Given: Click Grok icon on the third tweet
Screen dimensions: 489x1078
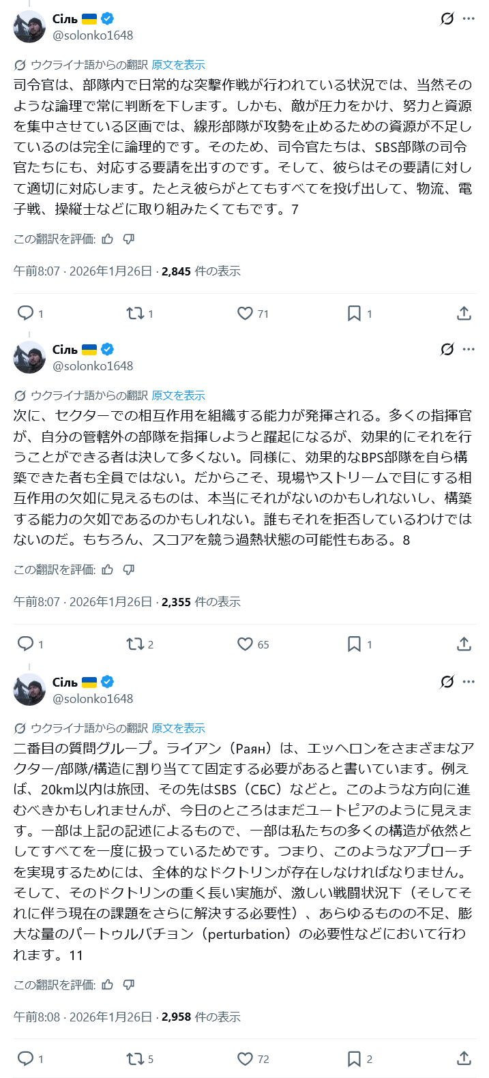Looking at the screenshot, I should coord(447,682).
